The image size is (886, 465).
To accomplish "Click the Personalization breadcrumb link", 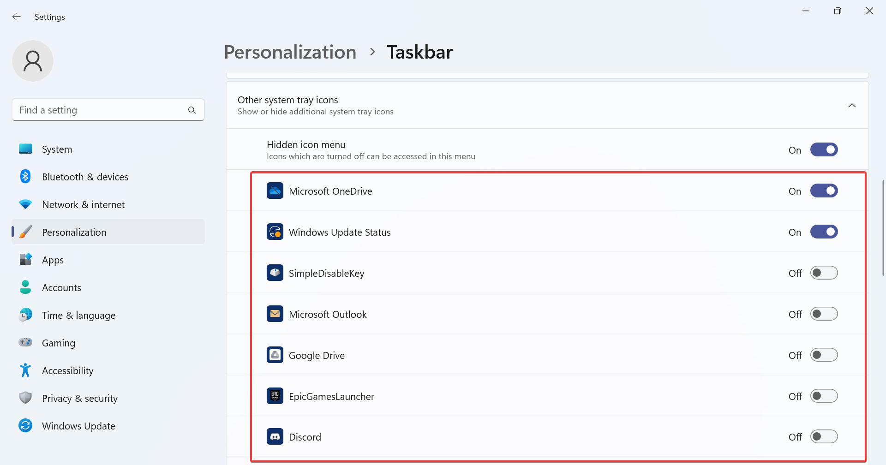I will tap(290, 52).
